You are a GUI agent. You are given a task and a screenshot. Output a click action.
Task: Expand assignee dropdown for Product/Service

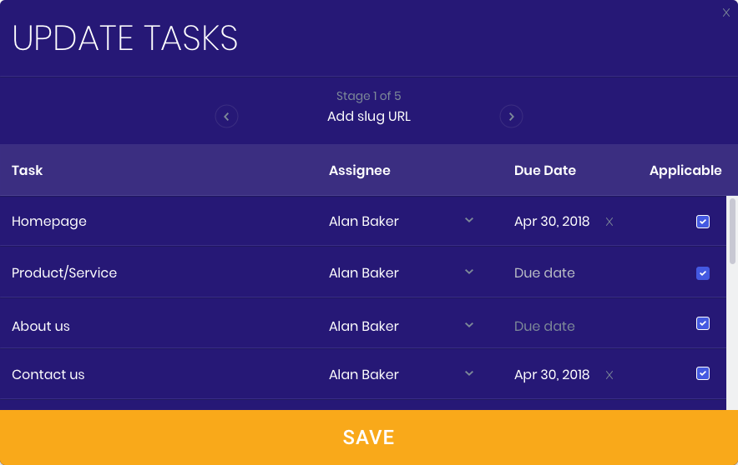402,272
